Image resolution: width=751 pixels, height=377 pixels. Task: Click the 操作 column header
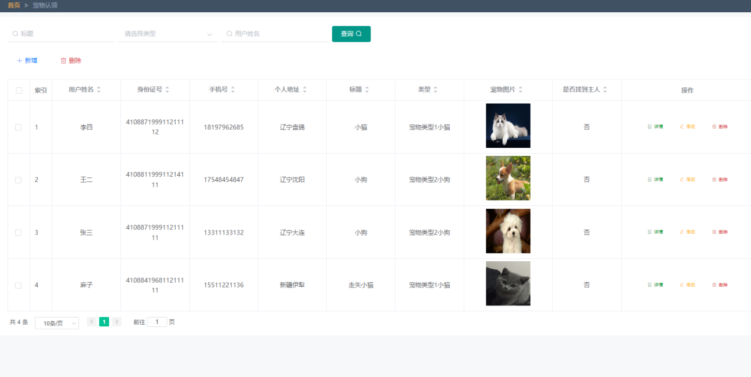pyautogui.click(x=687, y=90)
